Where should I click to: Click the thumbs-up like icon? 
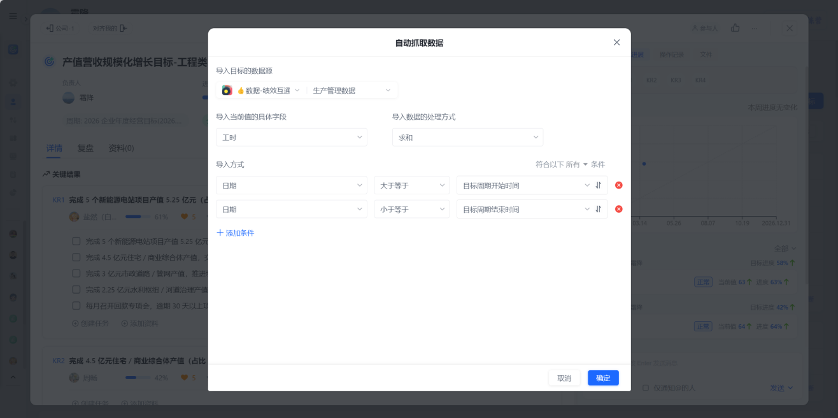pos(735,28)
